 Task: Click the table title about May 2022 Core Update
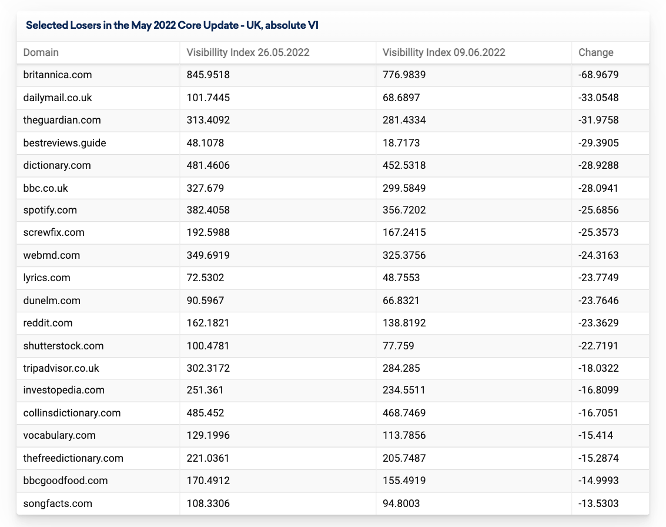[172, 25]
